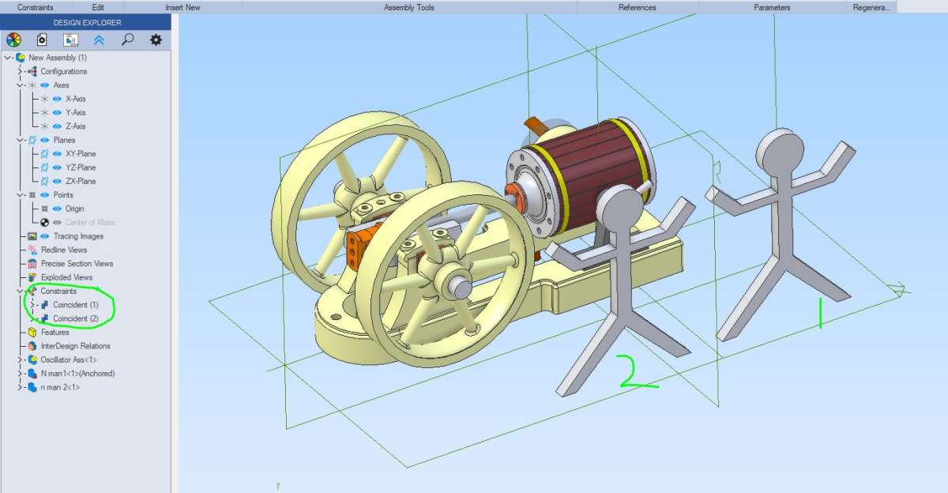Select the YZ-Plane label in tree
Image resolution: width=948 pixels, height=493 pixels.
[x=81, y=167]
